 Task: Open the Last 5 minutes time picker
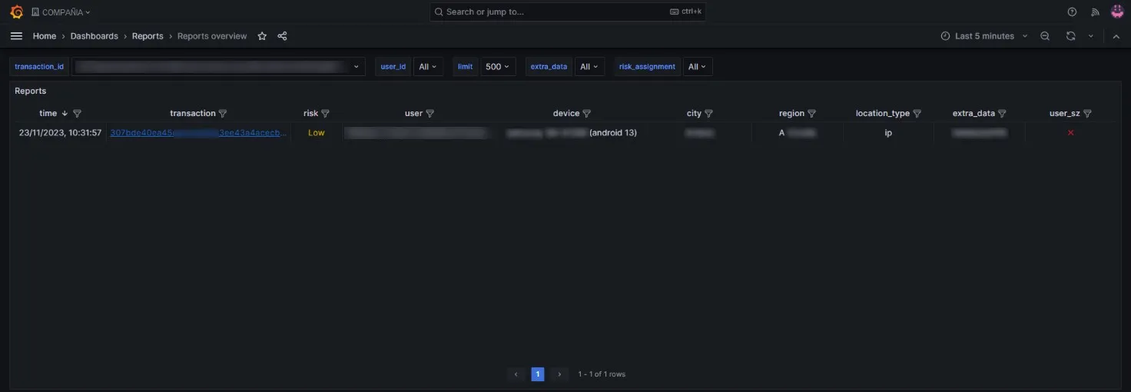click(x=983, y=36)
